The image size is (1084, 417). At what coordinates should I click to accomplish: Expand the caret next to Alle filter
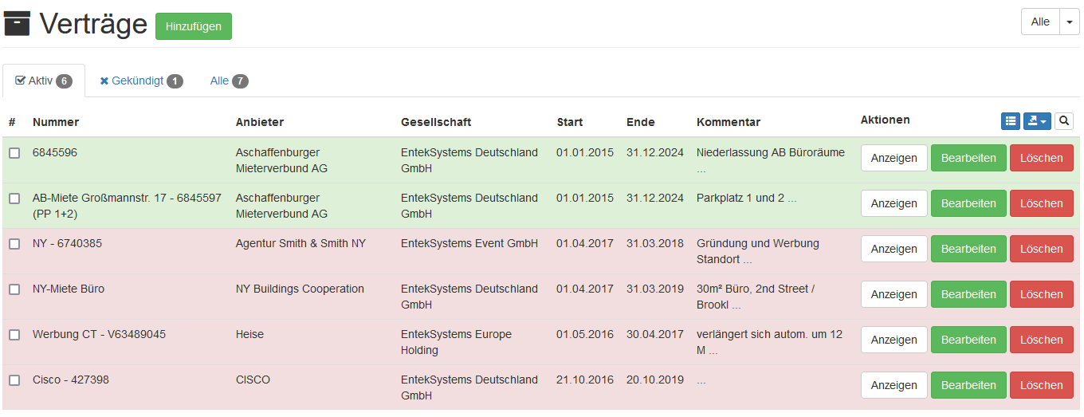(x=1069, y=22)
